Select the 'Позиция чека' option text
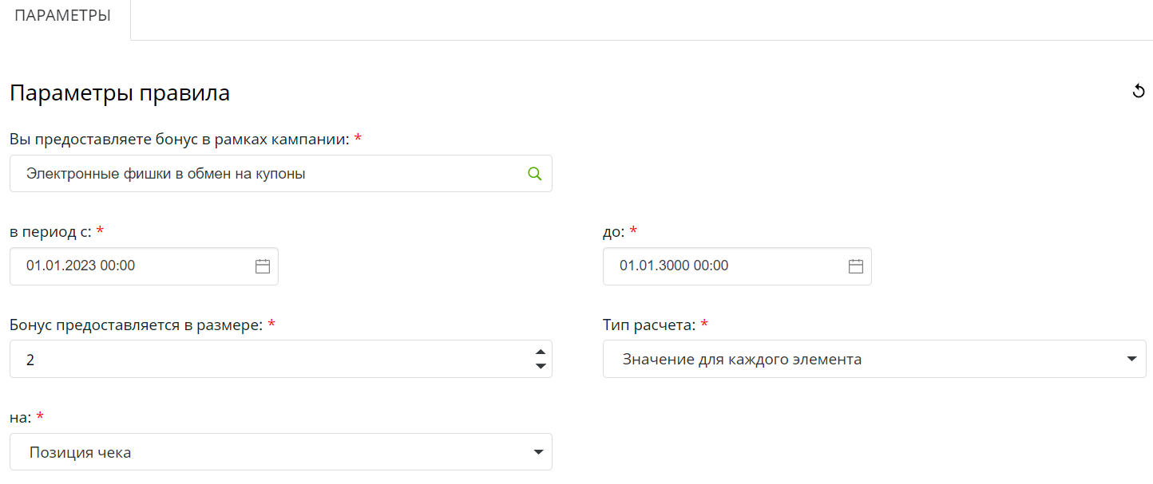This screenshot has height=484, width=1153. (x=81, y=453)
